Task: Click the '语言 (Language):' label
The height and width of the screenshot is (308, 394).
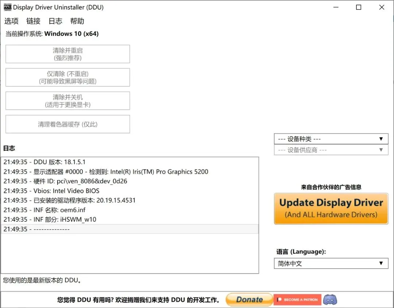Action: point(301,252)
